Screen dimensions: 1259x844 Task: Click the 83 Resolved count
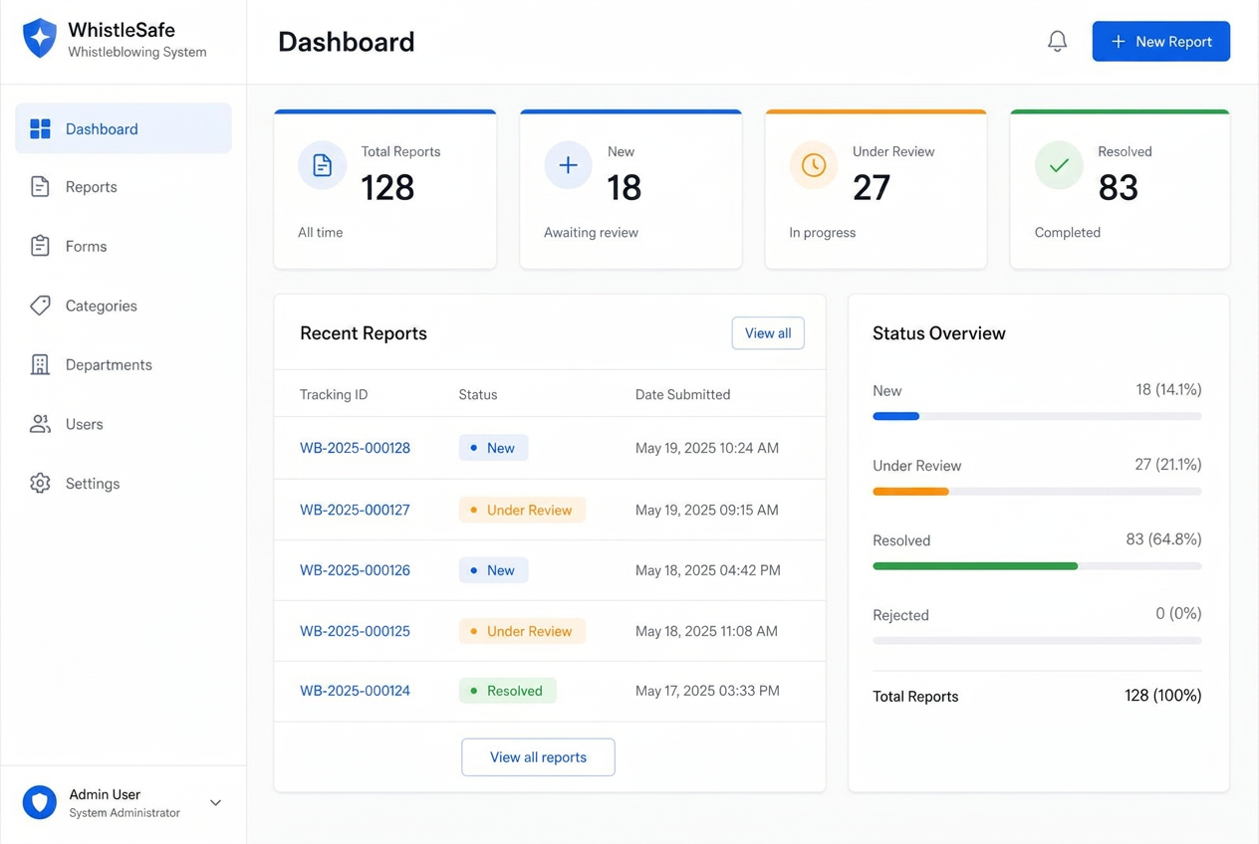click(x=1118, y=187)
